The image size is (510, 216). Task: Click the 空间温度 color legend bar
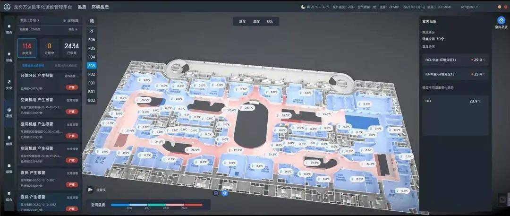pyautogui.click(x=156, y=205)
